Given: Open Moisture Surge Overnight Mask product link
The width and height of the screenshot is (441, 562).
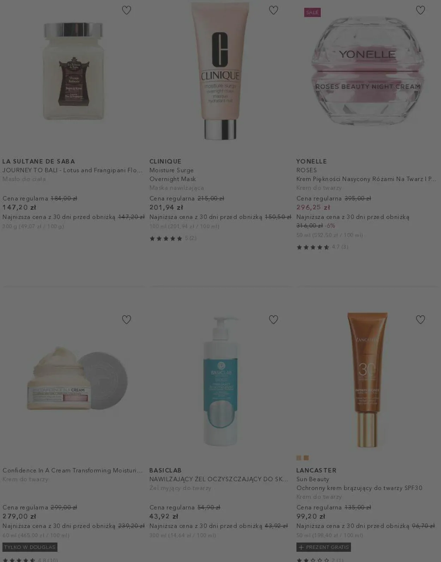Looking at the screenshot, I should [173, 175].
